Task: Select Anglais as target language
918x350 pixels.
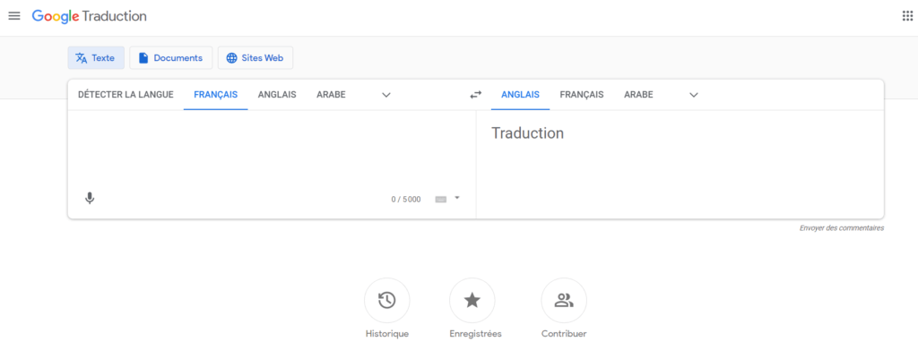Action: coord(521,95)
